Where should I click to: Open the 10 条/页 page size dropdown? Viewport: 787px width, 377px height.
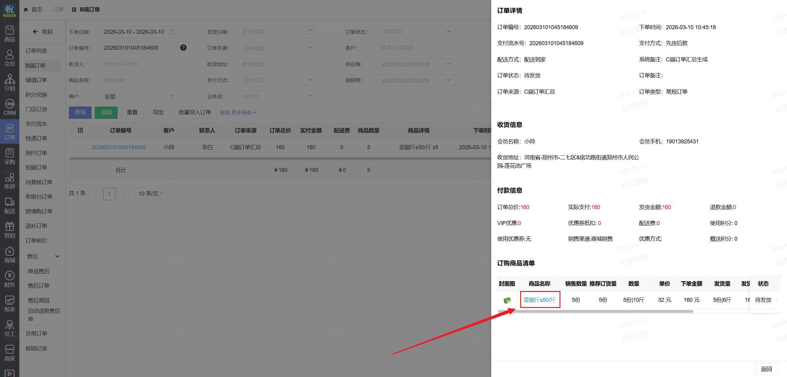[x=151, y=194]
